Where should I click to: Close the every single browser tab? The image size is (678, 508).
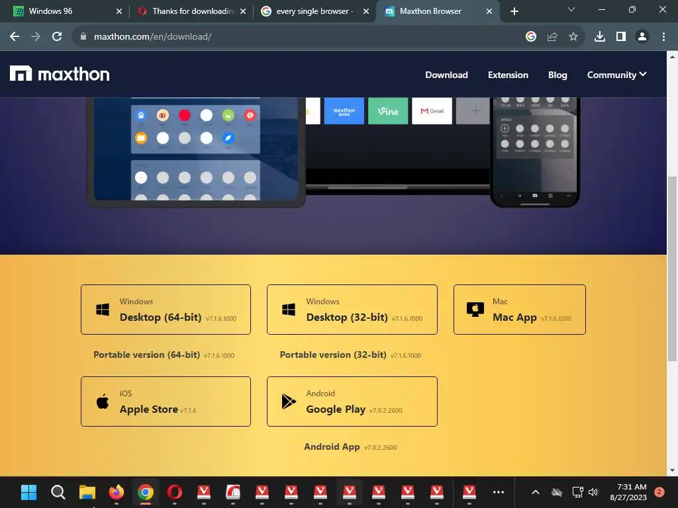click(366, 11)
